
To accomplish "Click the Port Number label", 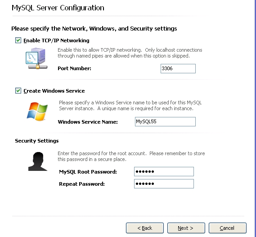I will (x=74, y=68).
